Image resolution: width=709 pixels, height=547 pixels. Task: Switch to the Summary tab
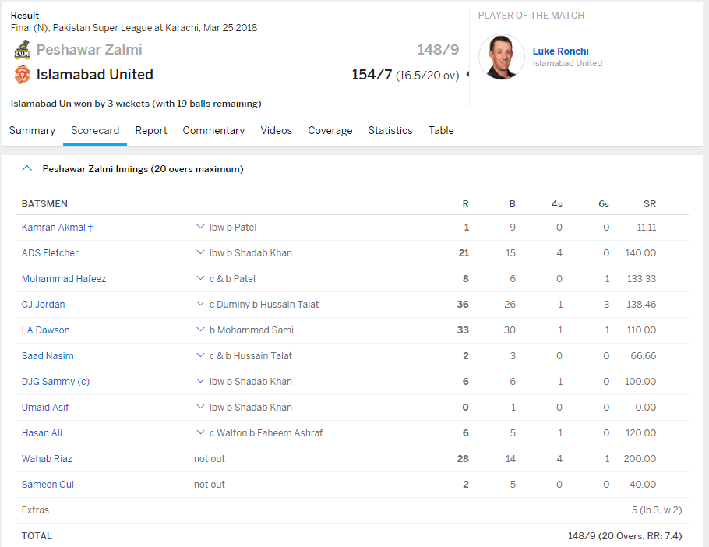pos(32,131)
